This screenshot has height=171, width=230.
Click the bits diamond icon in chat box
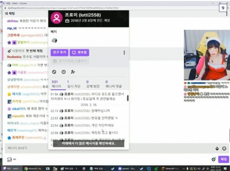pos(217,149)
